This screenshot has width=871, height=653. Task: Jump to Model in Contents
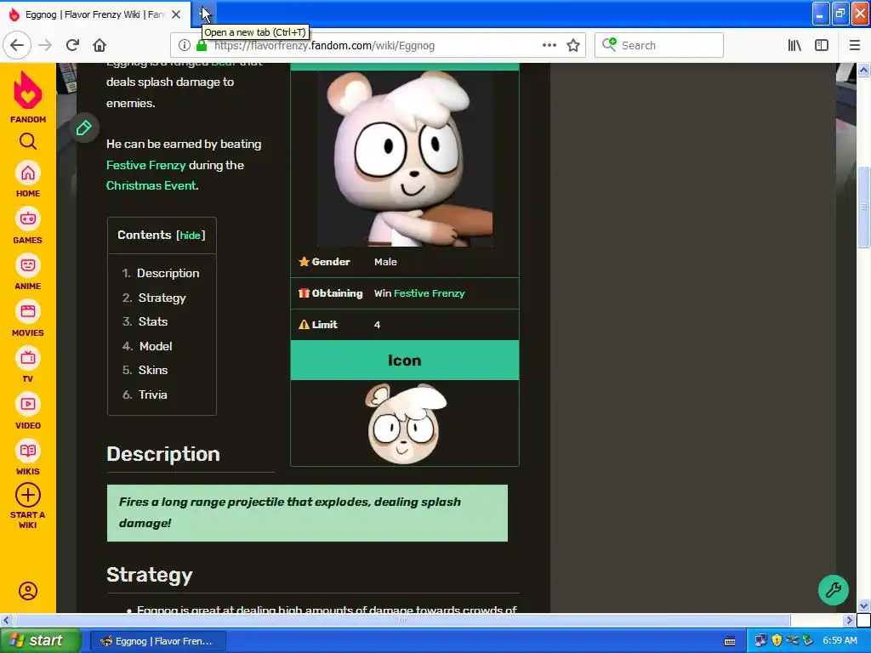156,347
